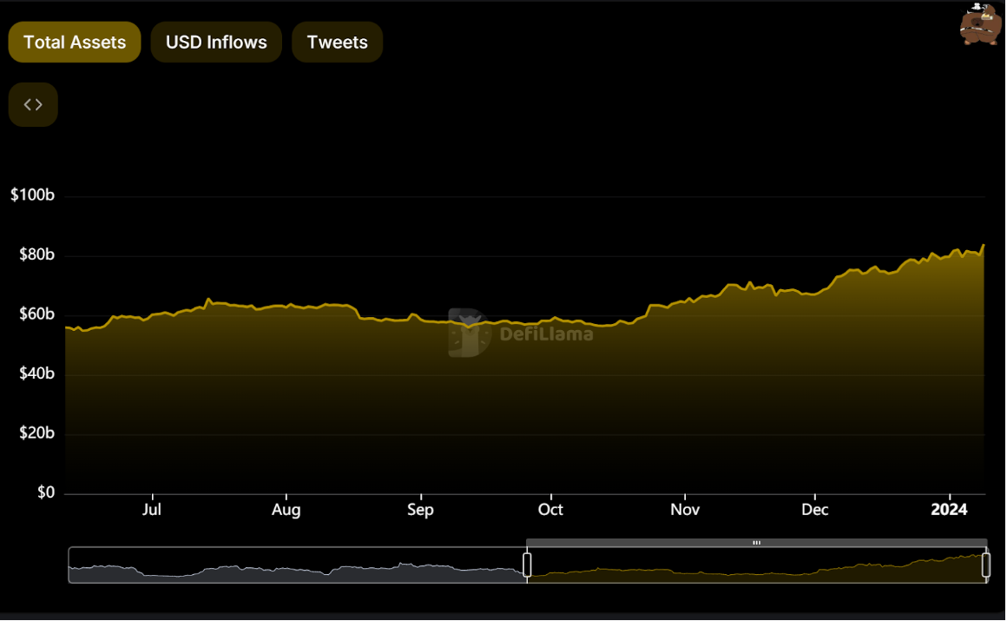Viewport: 1007px width, 621px height.
Task: Disable the Total Assets chart series
Action: (75, 43)
